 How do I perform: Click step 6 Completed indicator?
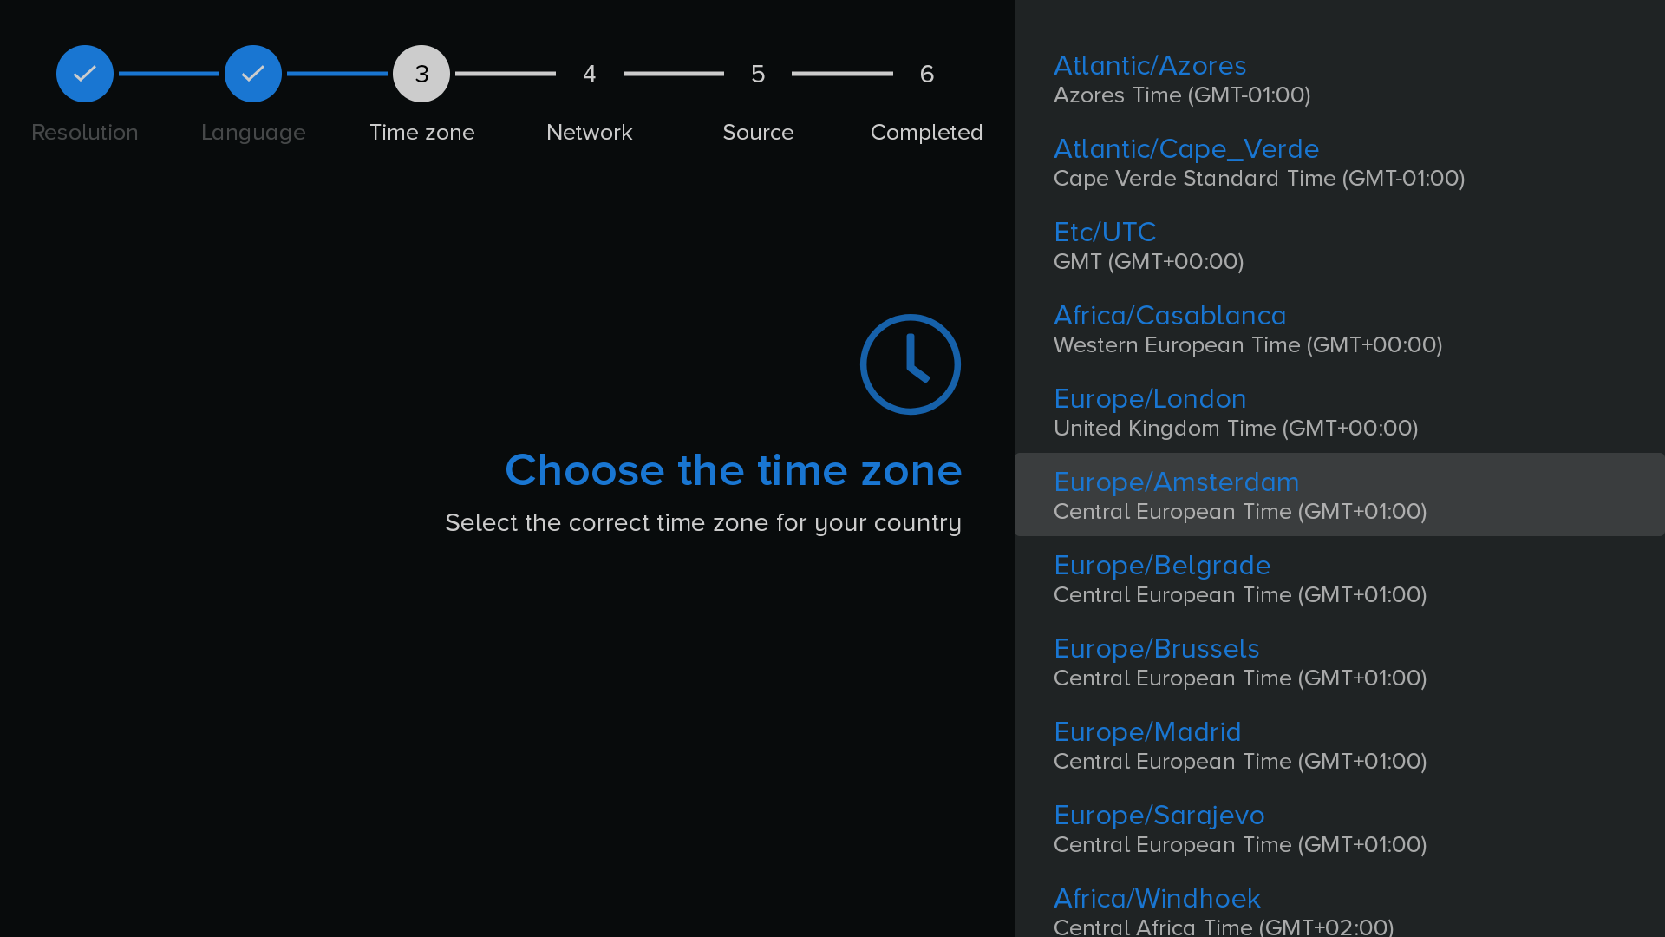tap(927, 73)
